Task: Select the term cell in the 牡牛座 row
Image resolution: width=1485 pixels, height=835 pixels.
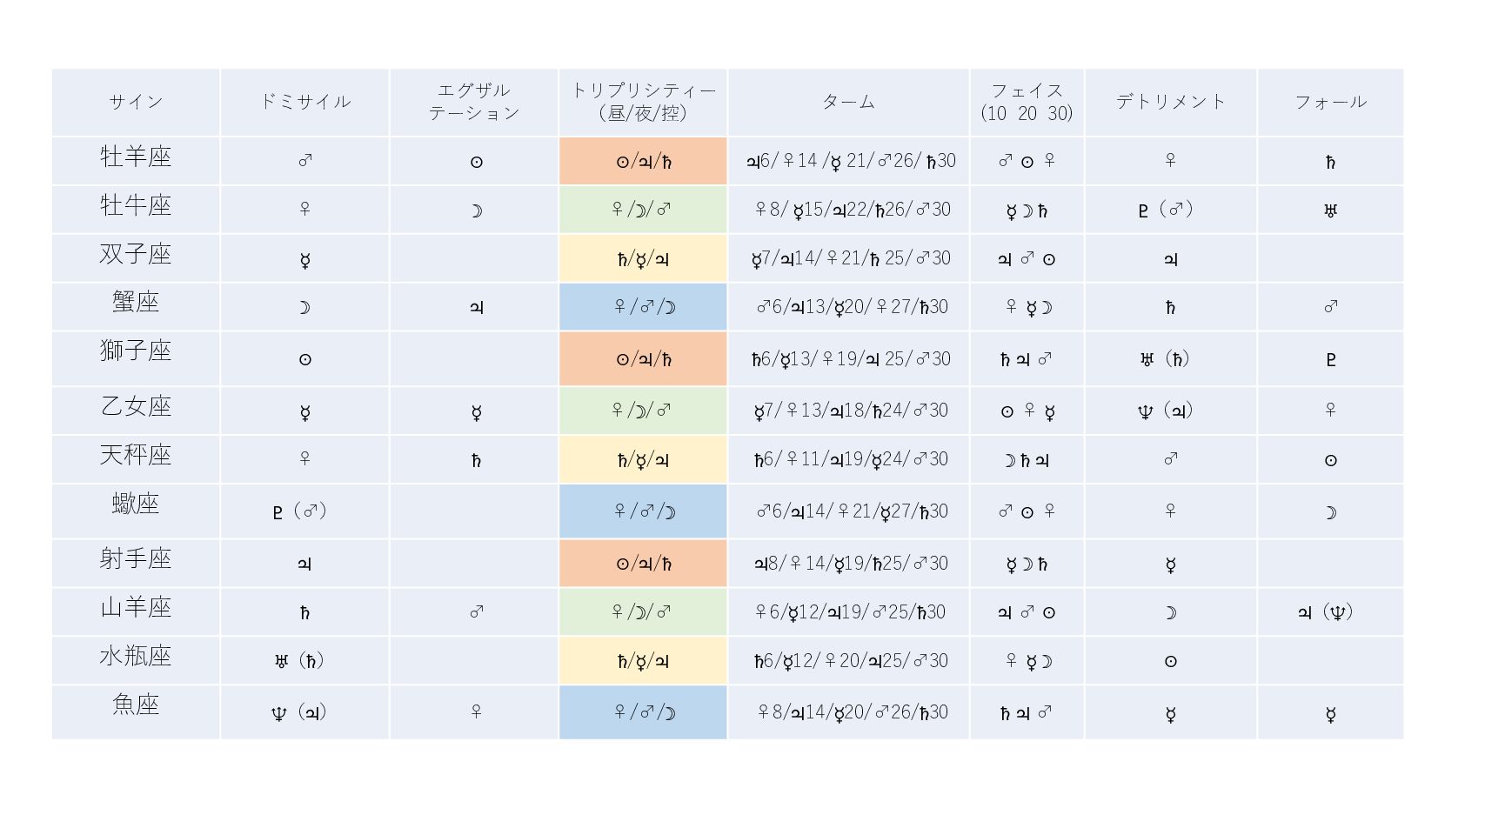Action: click(848, 210)
